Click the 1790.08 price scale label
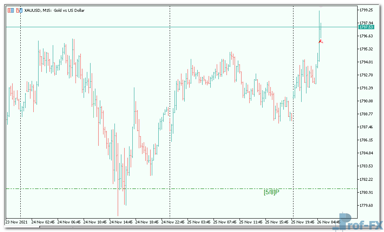 366,101
